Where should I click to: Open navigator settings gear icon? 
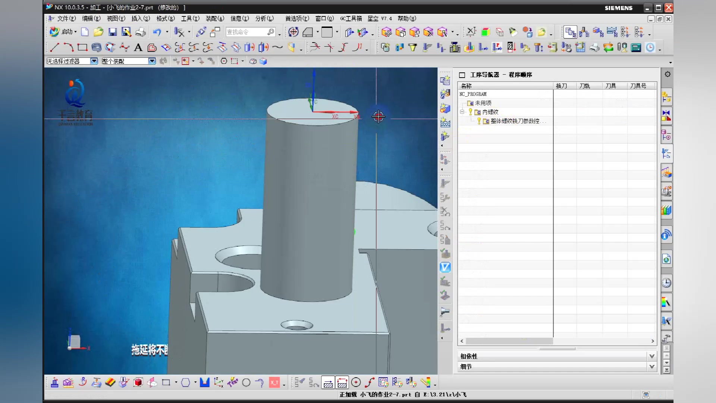(668, 74)
